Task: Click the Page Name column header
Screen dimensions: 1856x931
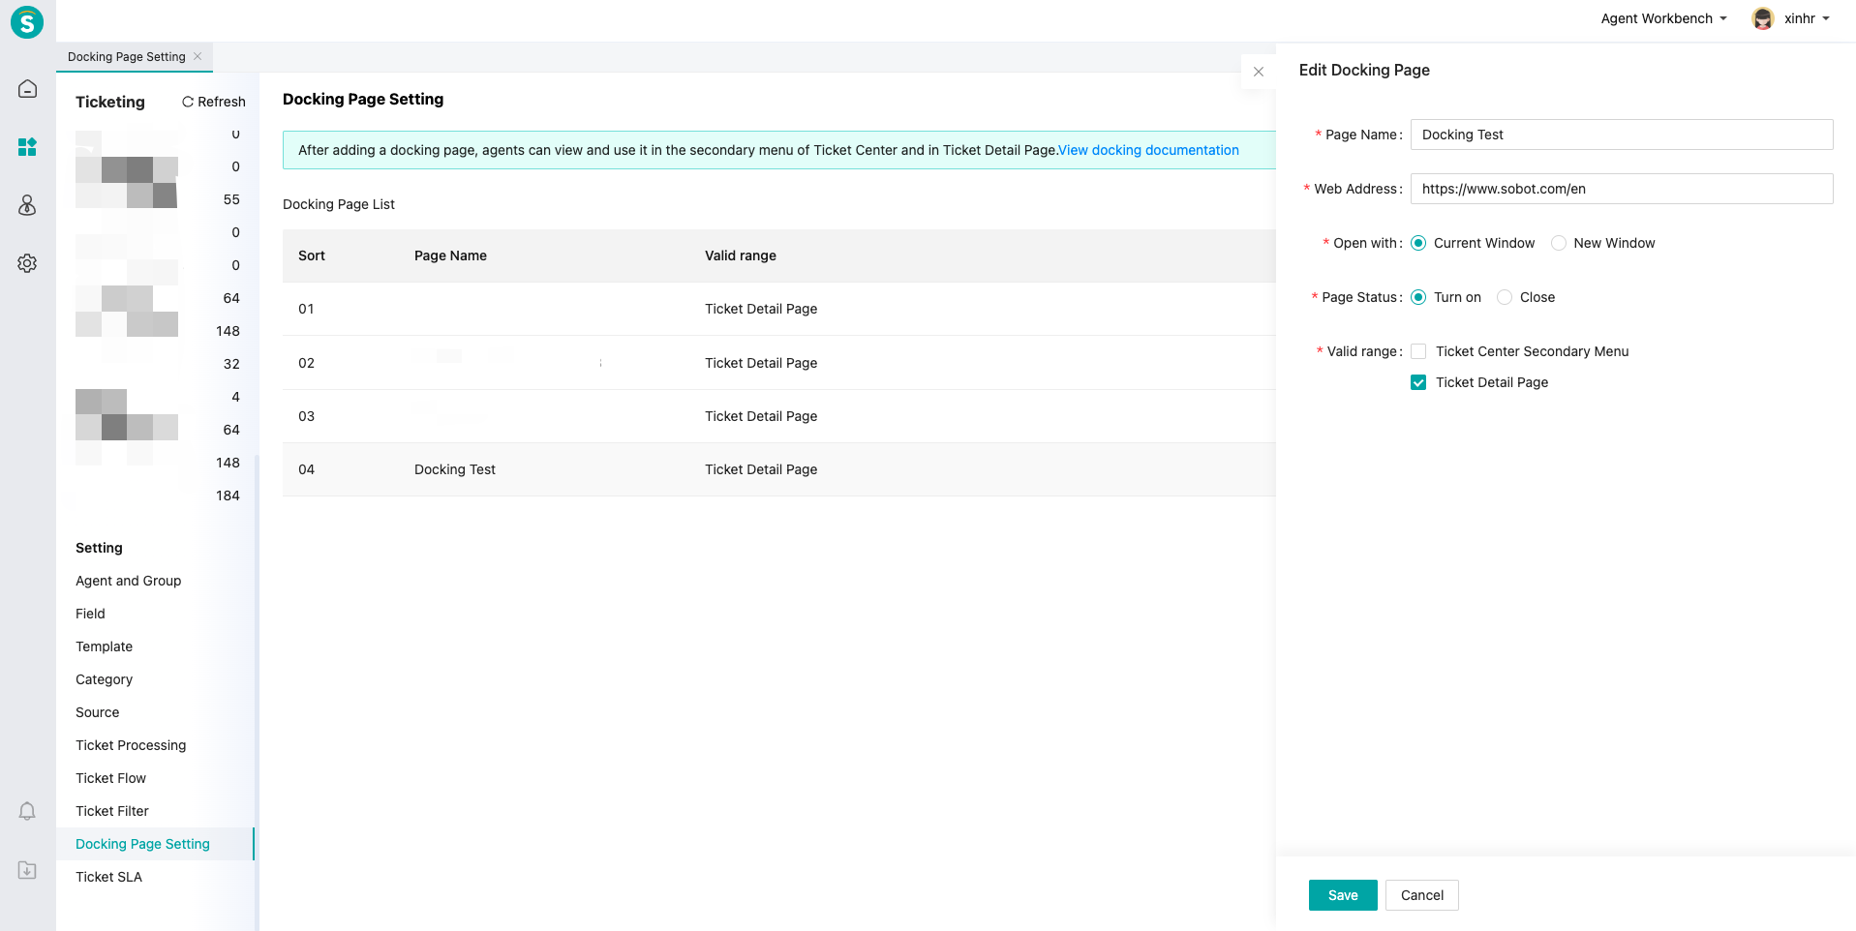Action: (x=451, y=255)
